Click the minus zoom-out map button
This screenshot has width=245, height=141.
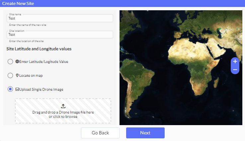coord(235,70)
